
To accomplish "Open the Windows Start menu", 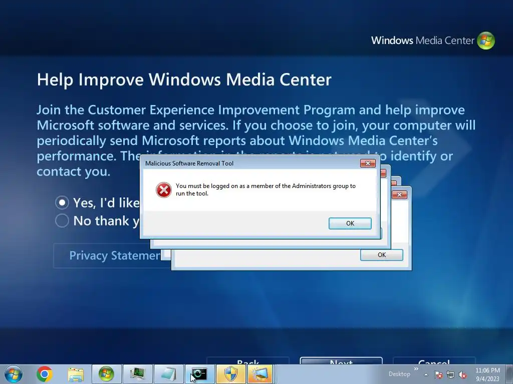I will [x=14, y=374].
